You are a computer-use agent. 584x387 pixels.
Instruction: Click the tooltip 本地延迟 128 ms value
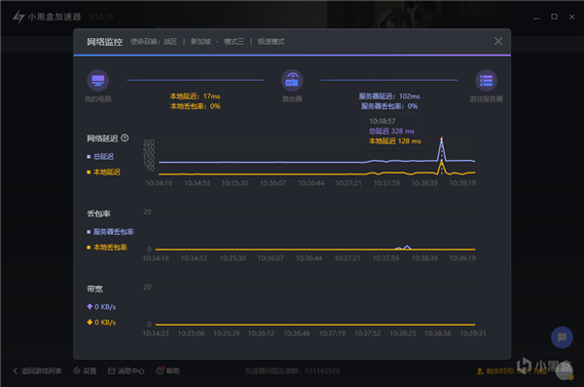[x=395, y=141]
